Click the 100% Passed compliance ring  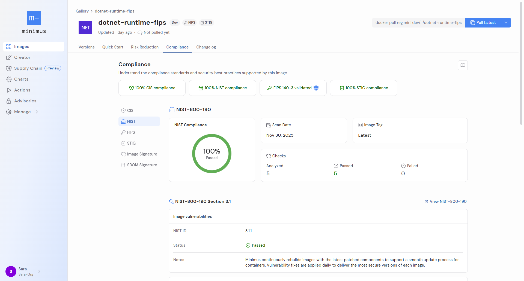point(212,153)
